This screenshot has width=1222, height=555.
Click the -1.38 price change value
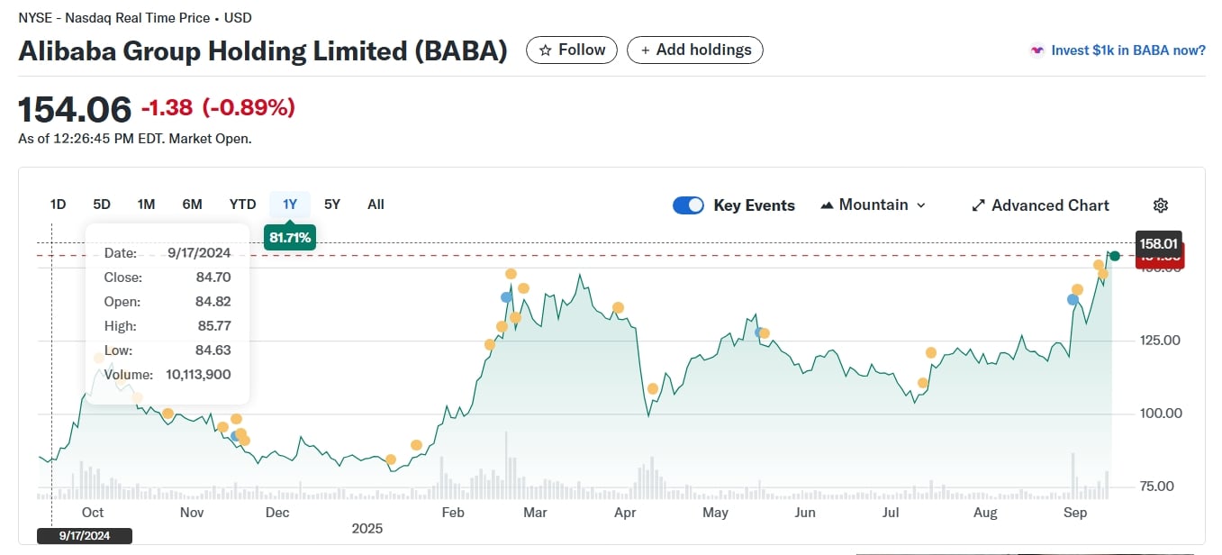[x=167, y=108]
